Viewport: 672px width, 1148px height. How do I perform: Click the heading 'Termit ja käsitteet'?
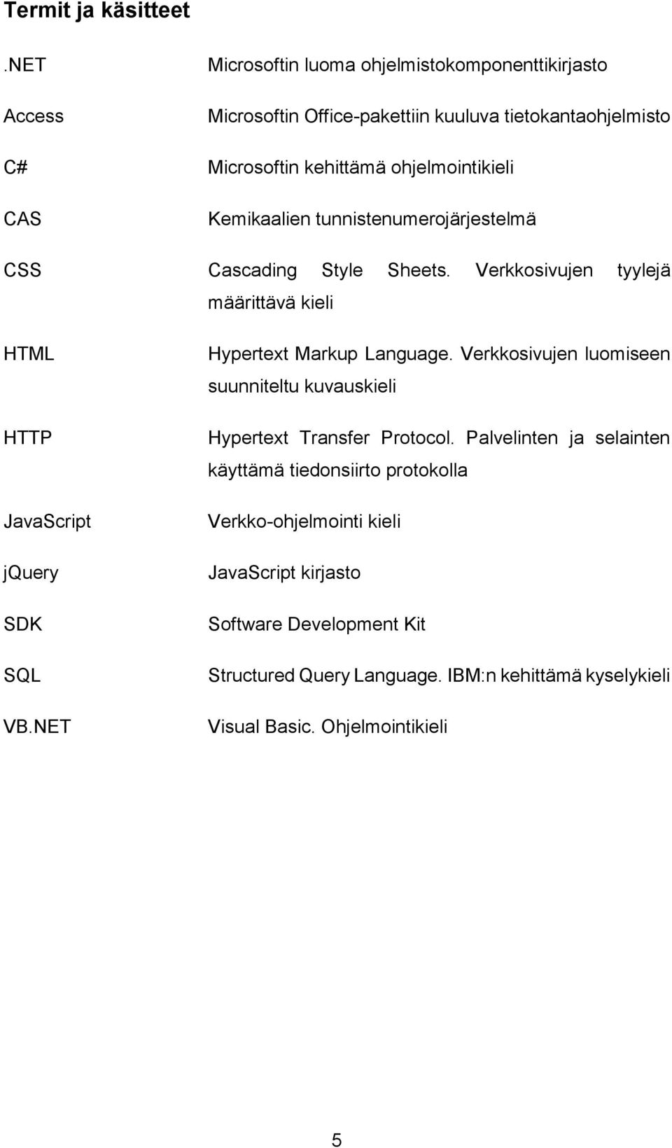point(97,11)
